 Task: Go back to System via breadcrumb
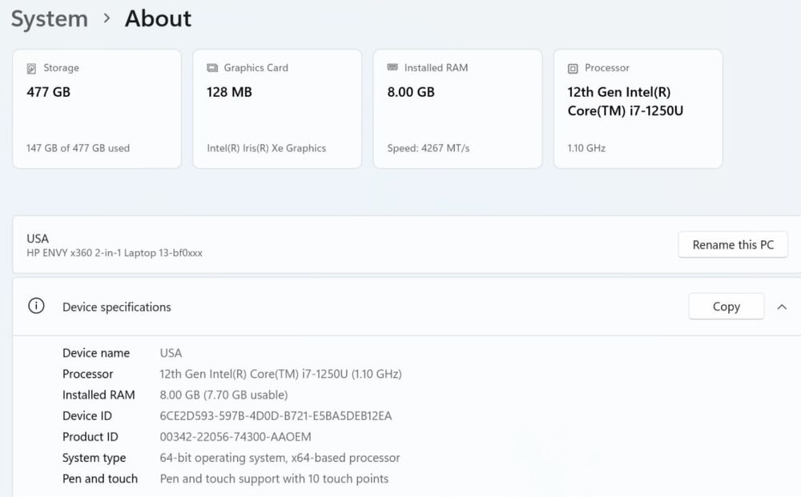click(50, 18)
